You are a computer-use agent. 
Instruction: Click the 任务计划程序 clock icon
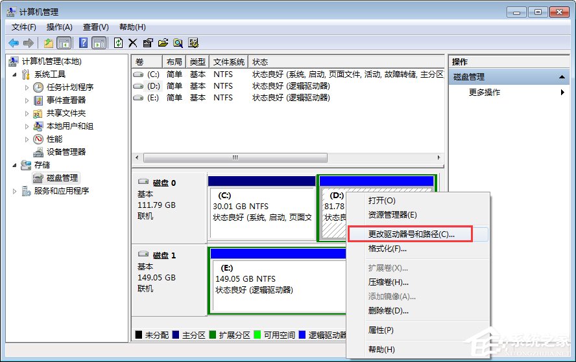[x=38, y=87]
